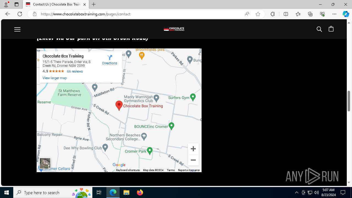
Task: Click the taskbar search box
Action: pos(53,193)
